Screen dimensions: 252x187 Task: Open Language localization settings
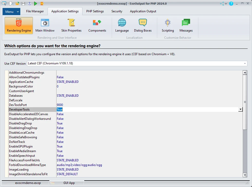coord(122,26)
